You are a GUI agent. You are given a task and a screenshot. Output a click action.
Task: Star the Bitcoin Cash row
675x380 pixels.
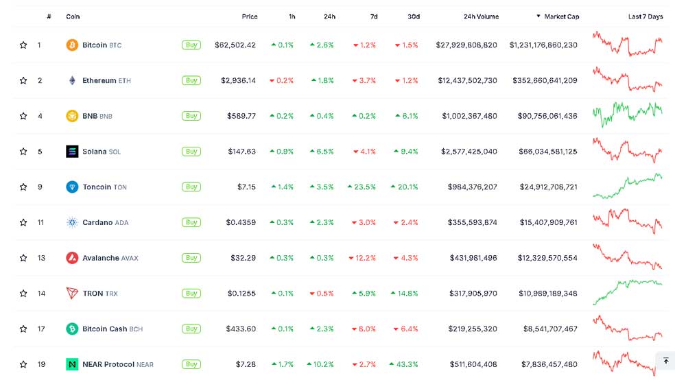tap(23, 329)
